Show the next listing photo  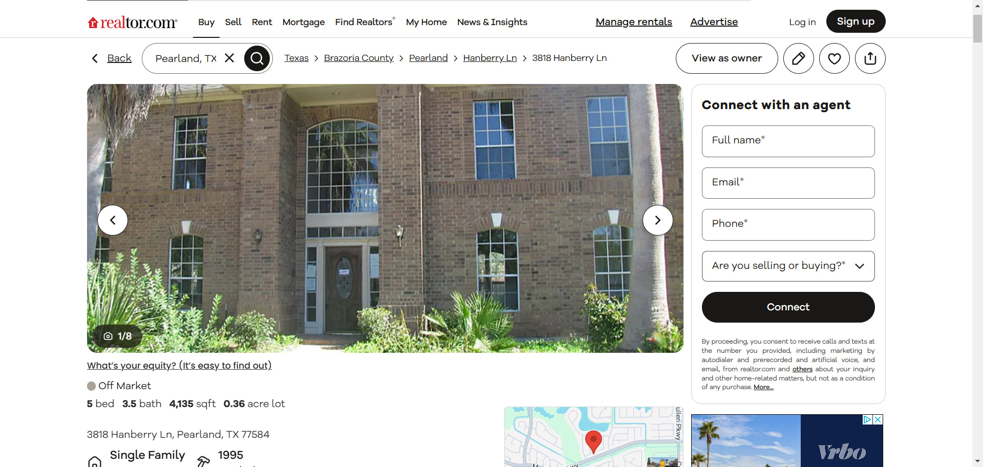pos(657,220)
